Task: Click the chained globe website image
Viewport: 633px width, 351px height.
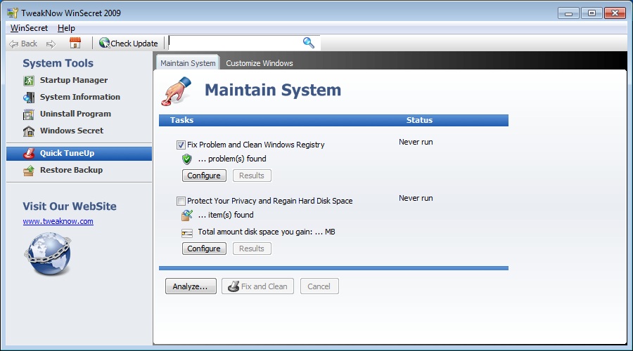Action: pyautogui.click(x=48, y=254)
